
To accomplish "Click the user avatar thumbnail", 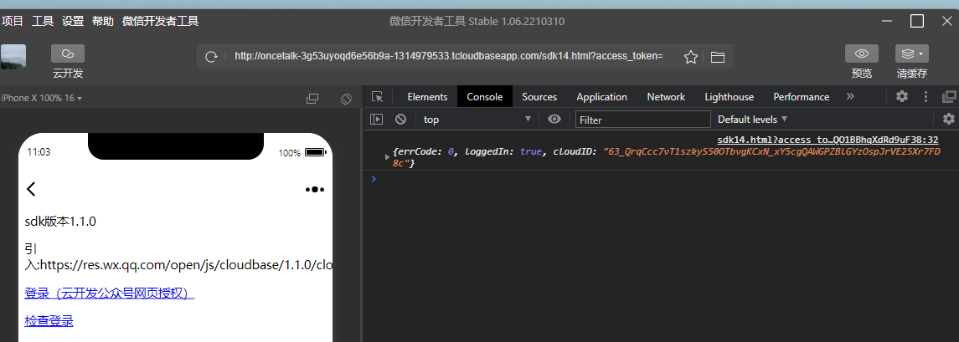I will (x=13, y=57).
